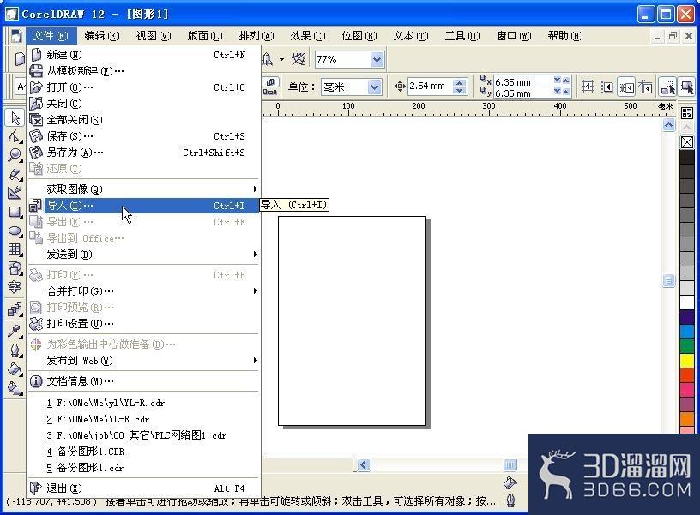Image resolution: width=700 pixels, height=515 pixels.
Task: Adjust duplicate X 6.35 mm spinner
Action: 561,81
